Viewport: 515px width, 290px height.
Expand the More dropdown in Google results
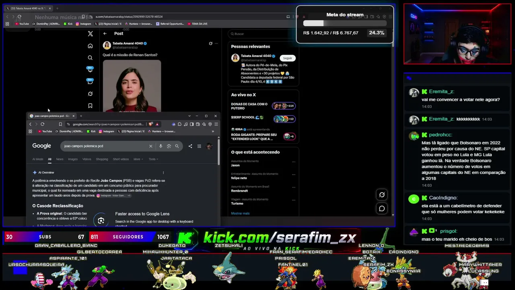(138, 159)
